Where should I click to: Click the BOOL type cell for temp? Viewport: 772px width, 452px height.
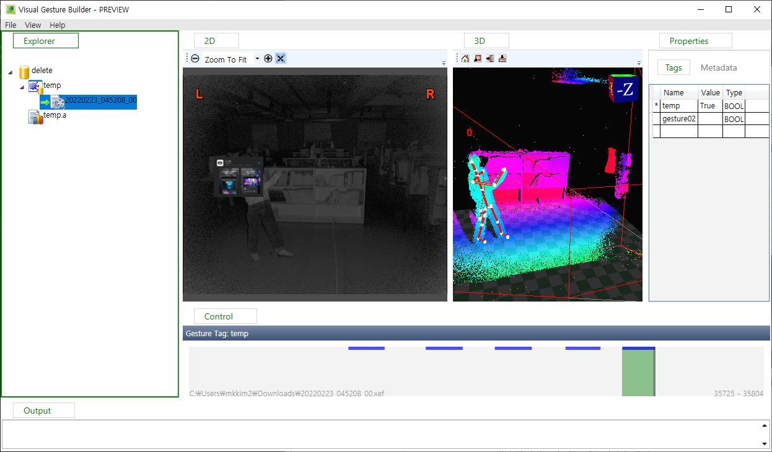click(x=734, y=106)
